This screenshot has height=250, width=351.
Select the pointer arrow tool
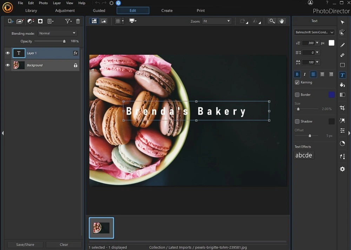[343, 22]
